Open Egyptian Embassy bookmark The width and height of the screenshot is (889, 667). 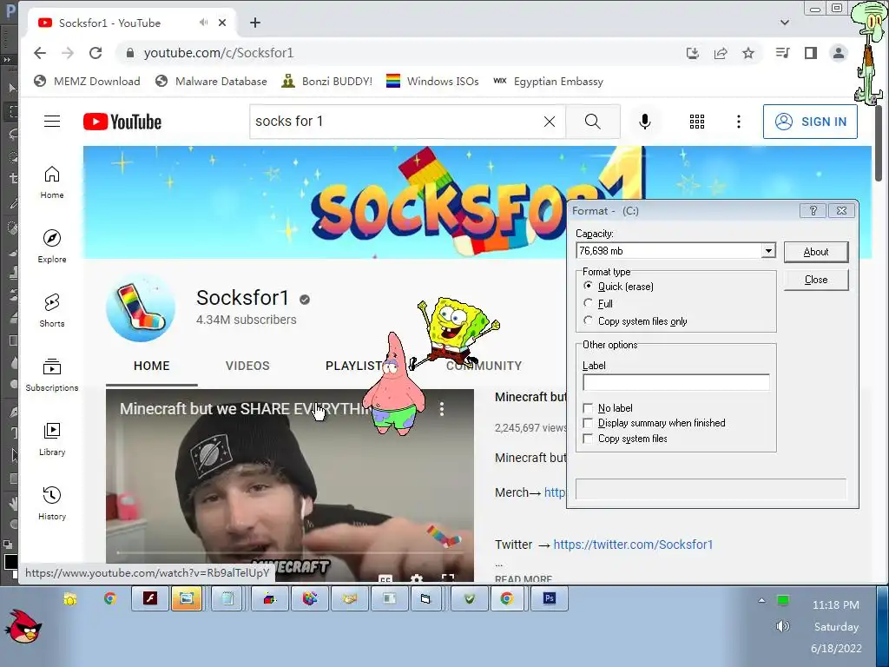(549, 81)
